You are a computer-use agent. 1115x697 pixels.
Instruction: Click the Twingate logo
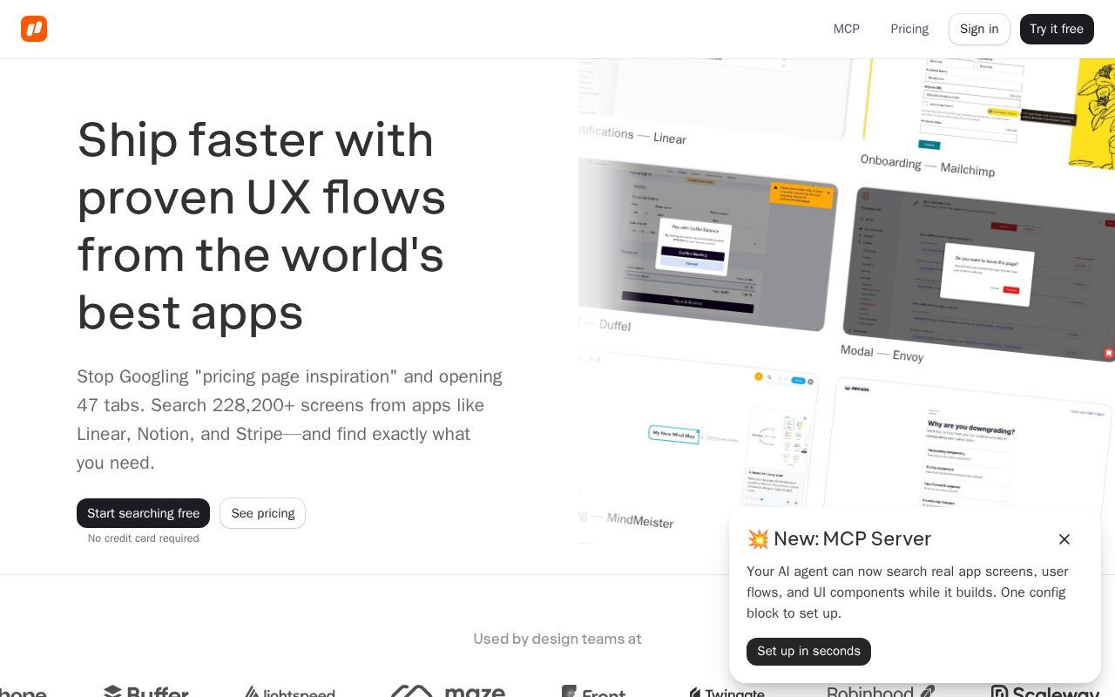coord(727,692)
